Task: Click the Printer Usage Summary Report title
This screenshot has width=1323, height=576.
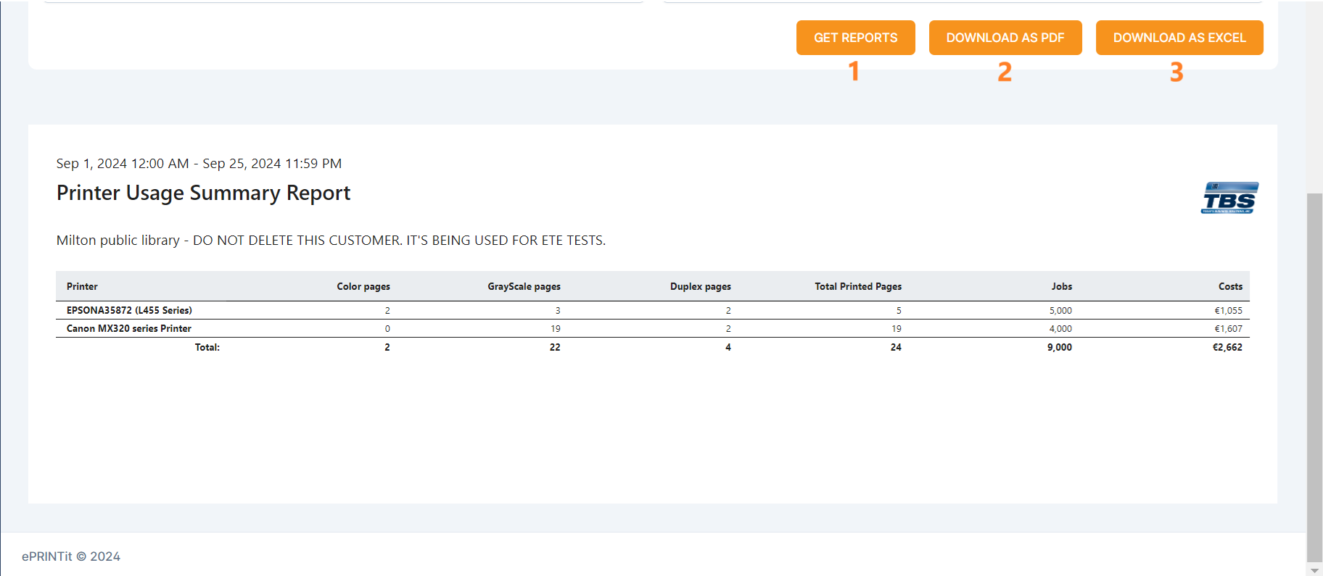Action: (203, 193)
